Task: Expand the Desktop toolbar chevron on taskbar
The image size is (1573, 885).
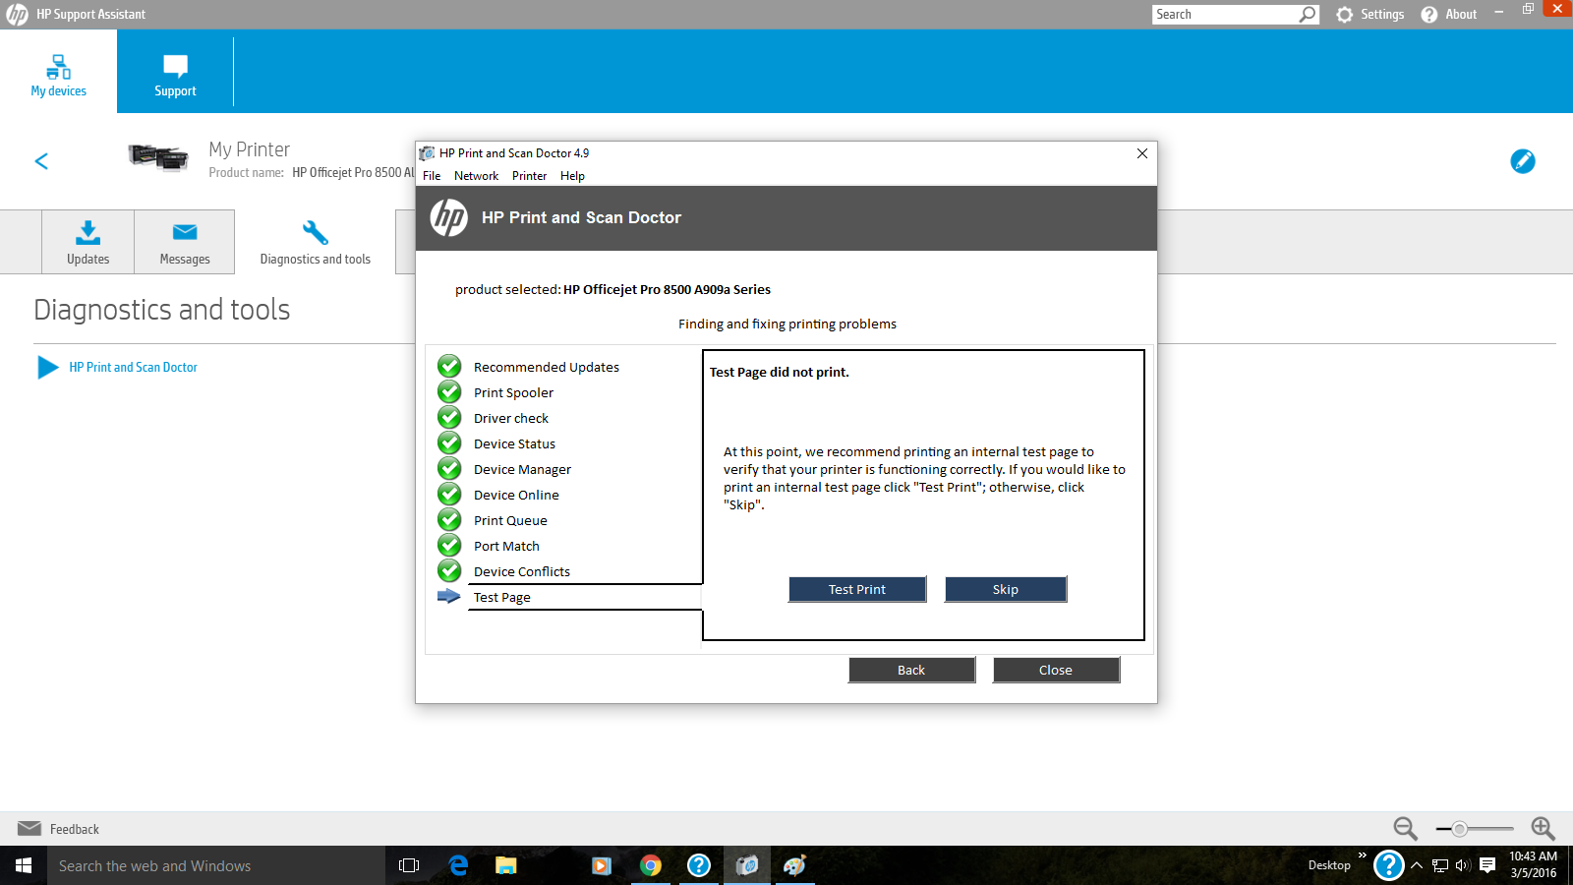Action: 1363,855
